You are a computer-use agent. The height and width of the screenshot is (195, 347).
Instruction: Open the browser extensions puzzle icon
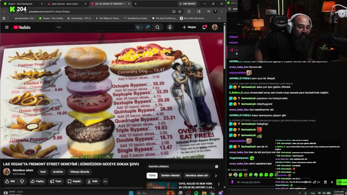pyautogui.click(x=189, y=11)
